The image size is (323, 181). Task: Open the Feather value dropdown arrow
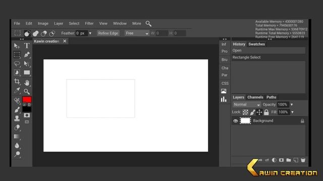pos(90,33)
